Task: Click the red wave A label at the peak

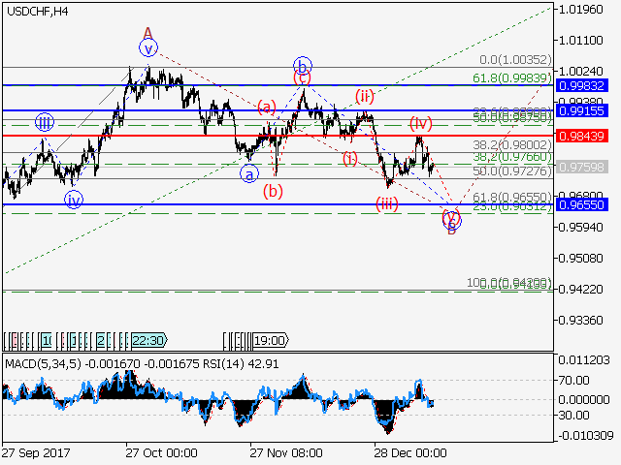Action: click(x=148, y=32)
